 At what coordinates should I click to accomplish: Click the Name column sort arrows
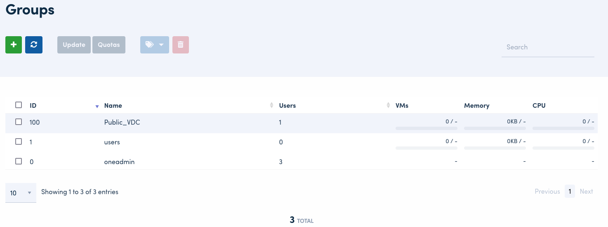pos(271,105)
